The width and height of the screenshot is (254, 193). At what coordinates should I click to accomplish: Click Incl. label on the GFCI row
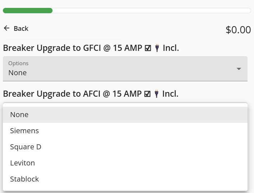coord(171,48)
